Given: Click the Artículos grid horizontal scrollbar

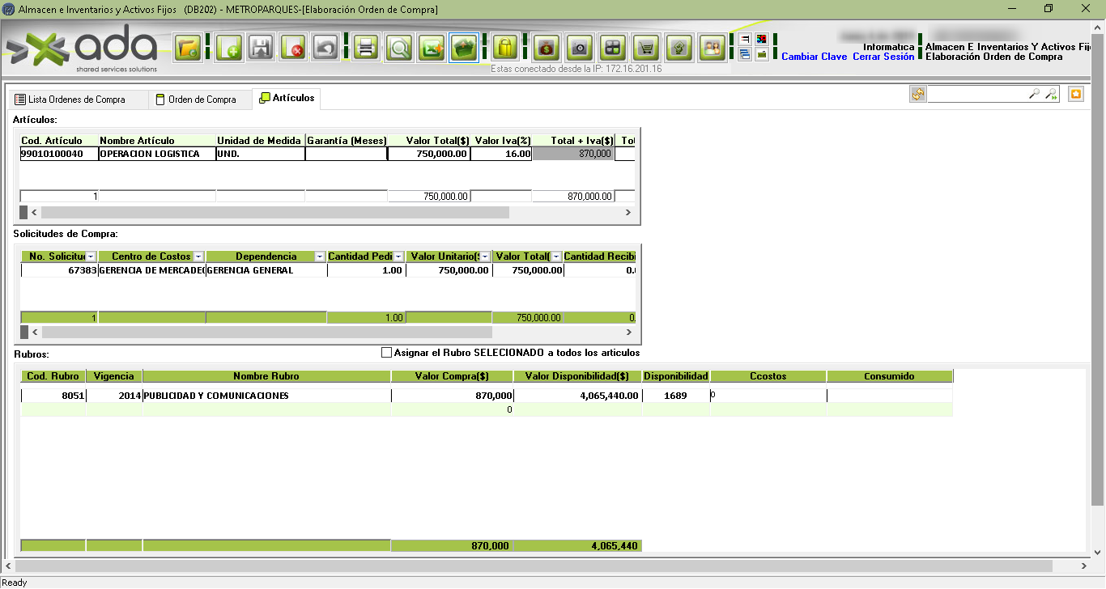Looking at the screenshot, I should click(275, 212).
